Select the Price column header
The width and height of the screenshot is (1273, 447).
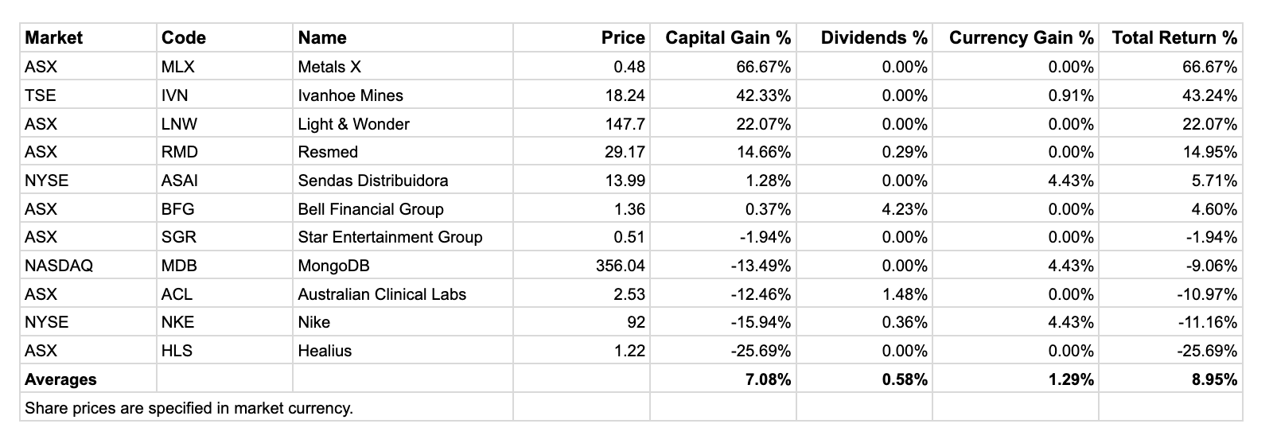623,38
